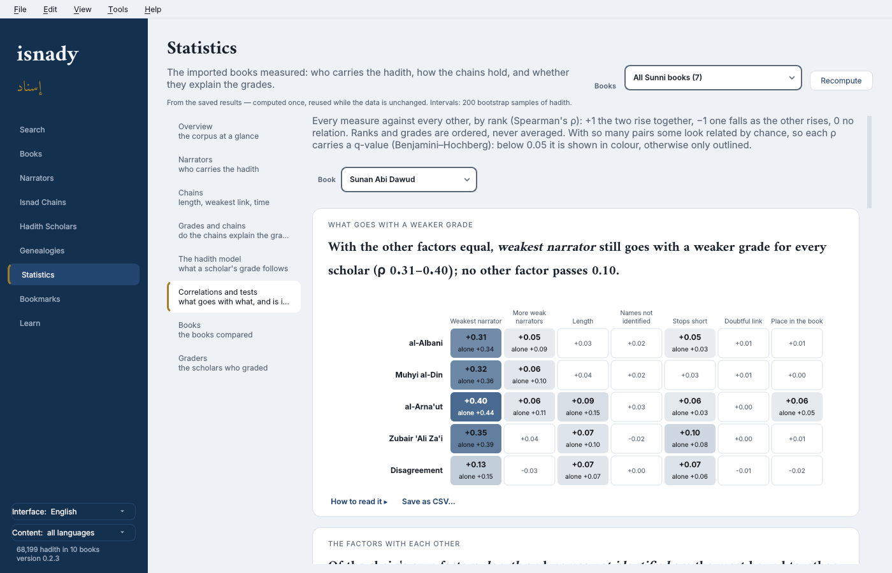Show 'Overview – the corpus at a glance' section
The width and height of the screenshot is (892, 573).
(234, 131)
